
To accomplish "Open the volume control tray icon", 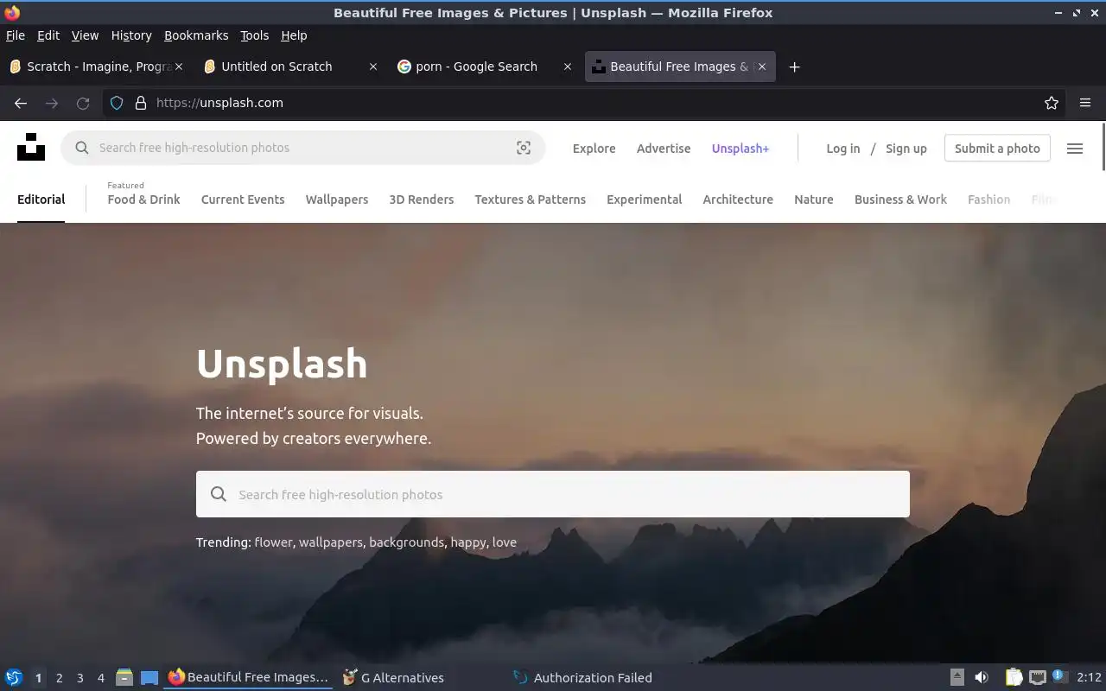I will pyautogui.click(x=982, y=677).
